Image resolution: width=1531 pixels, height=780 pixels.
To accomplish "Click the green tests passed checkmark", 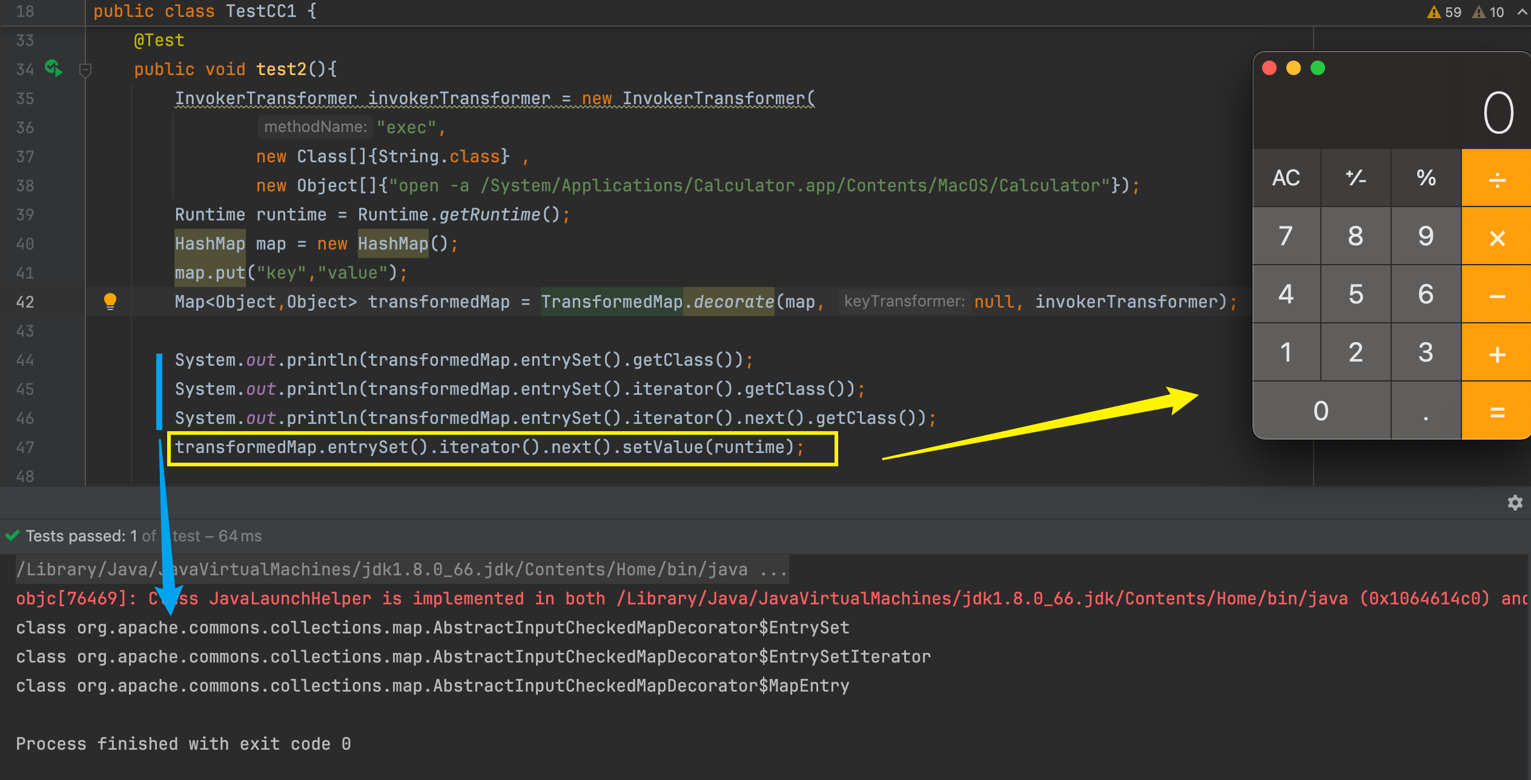I will tap(12, 536).
